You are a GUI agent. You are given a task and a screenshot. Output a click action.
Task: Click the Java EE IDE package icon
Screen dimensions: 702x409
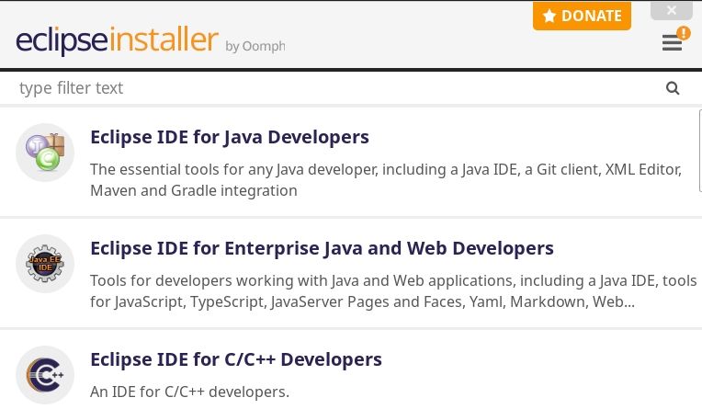point(45,264)
